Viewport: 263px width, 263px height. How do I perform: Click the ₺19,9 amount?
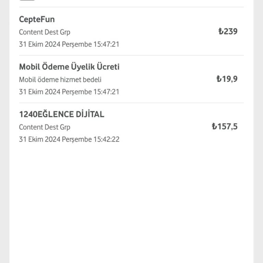click(x=227, y=79)
